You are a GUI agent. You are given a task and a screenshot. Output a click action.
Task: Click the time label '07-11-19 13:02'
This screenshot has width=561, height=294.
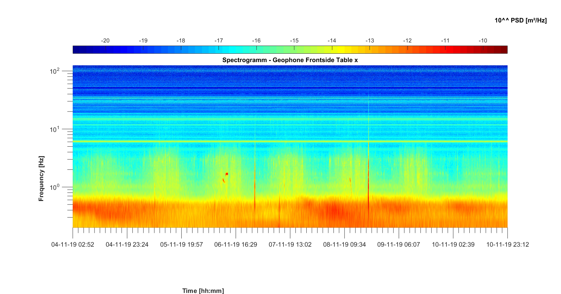click(x=290, y=245)
